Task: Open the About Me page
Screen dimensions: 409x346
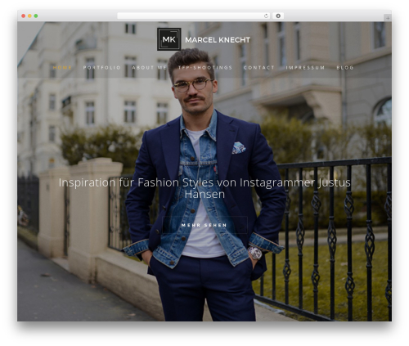Action: [x=150, y=68]
